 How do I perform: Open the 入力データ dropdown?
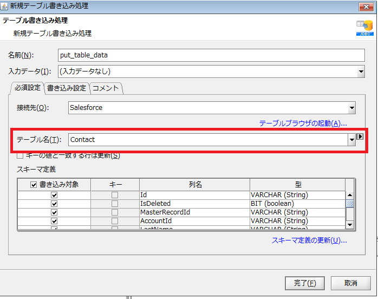361,71
